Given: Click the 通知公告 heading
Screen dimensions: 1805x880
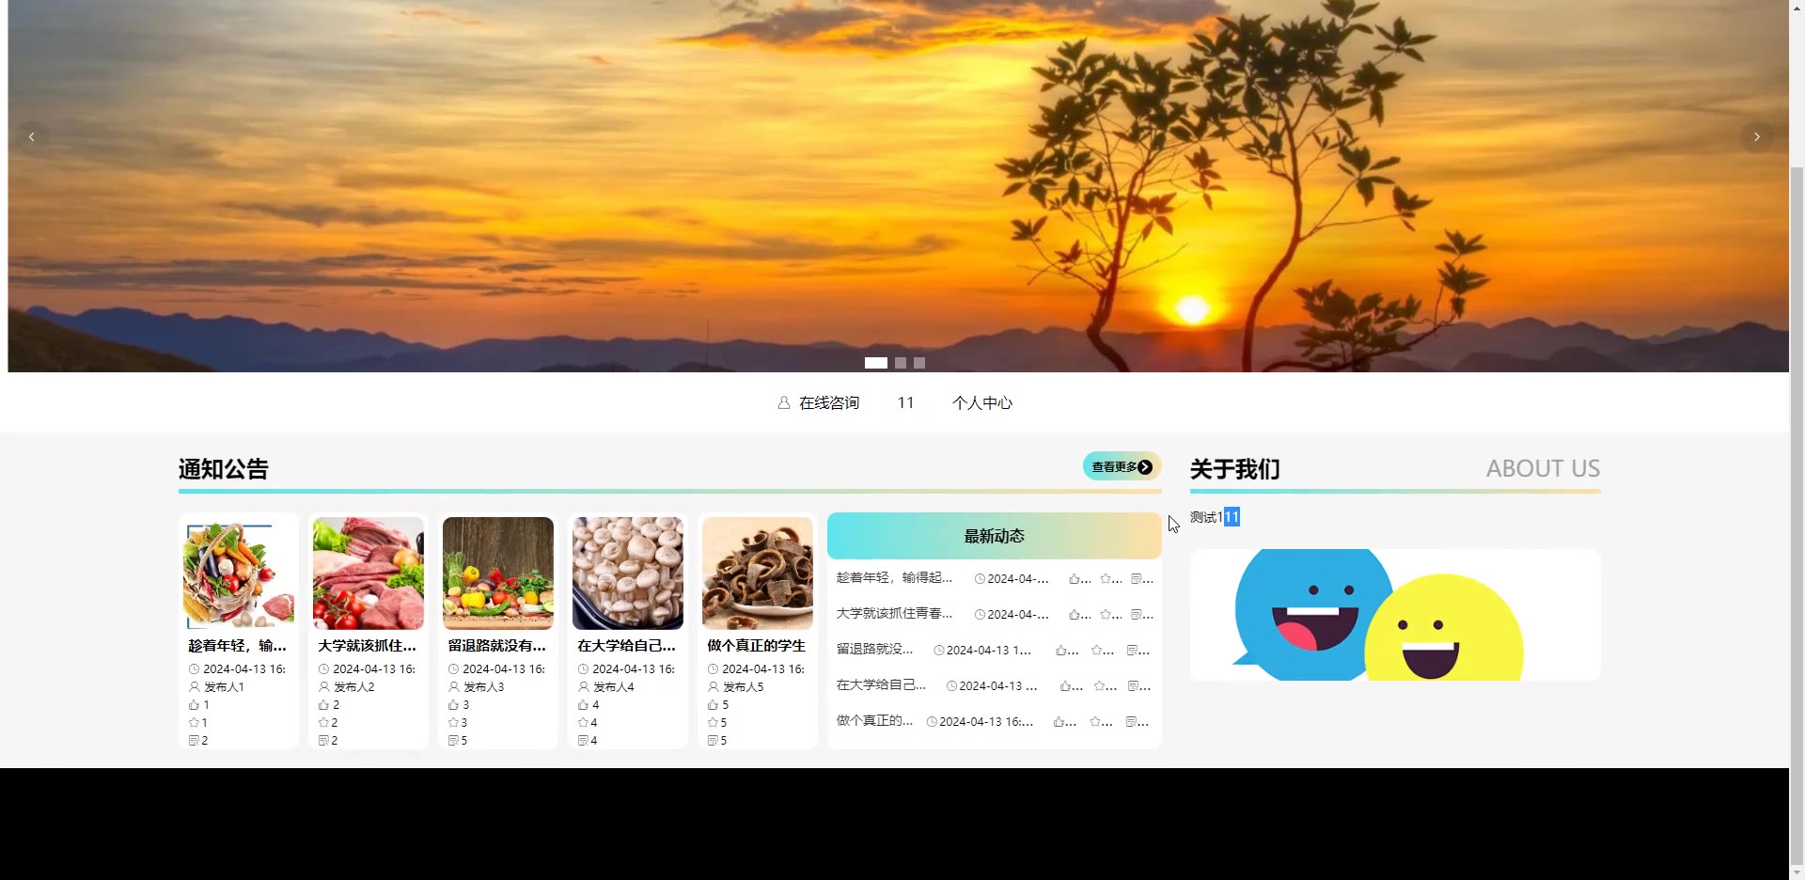Looking at the screenshot, I should (x=224, y=468).
